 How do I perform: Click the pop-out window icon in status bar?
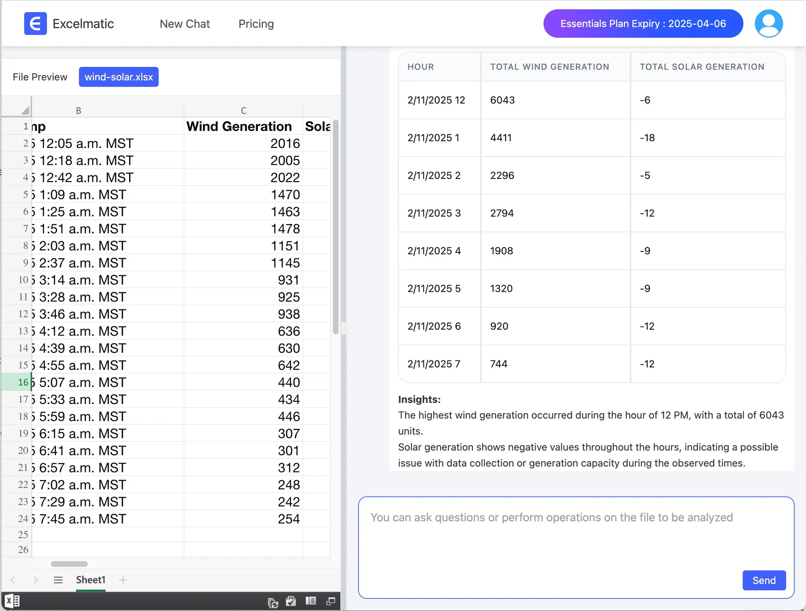click(330, 601)
